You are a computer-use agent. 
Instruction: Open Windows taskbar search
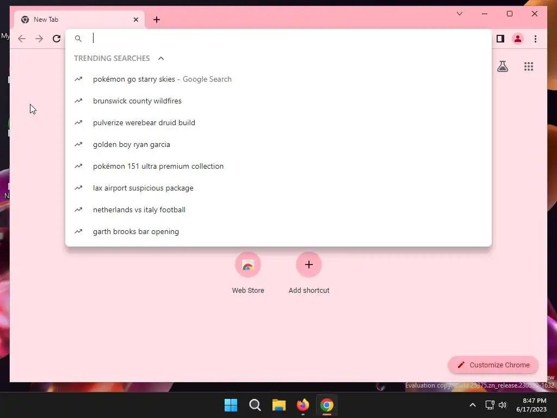[255, 405]
